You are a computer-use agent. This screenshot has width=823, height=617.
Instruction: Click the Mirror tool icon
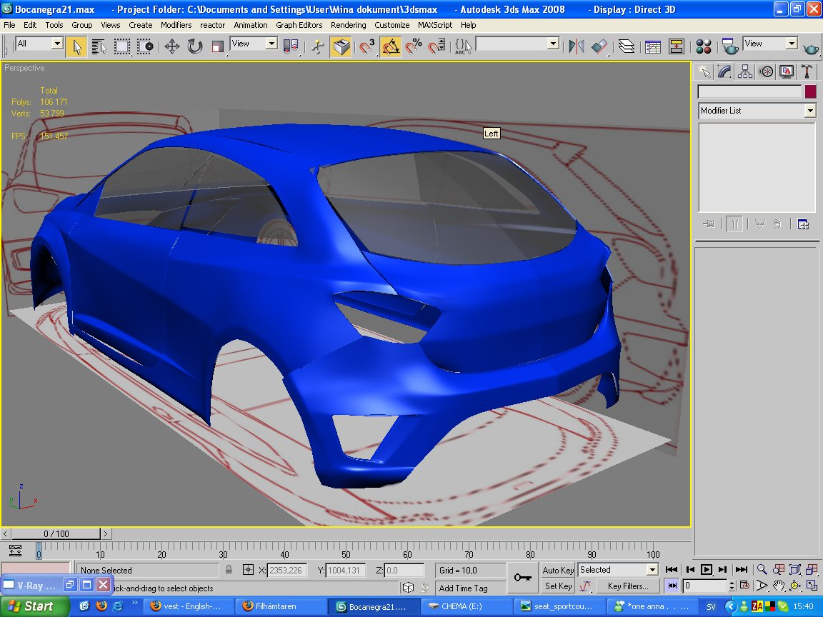point(577,46)
